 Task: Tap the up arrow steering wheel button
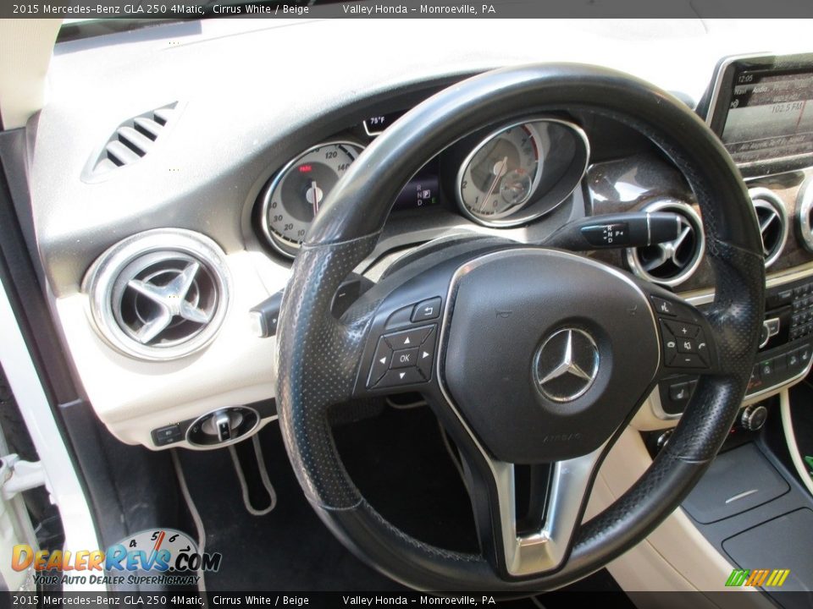[x=408, y=340]
